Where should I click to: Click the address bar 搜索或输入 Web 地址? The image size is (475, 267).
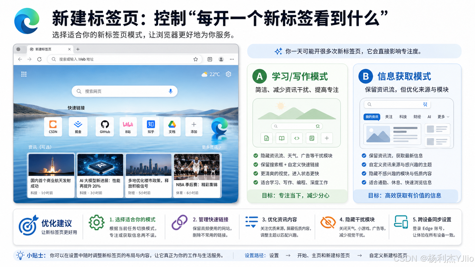[x=124, y=59]
